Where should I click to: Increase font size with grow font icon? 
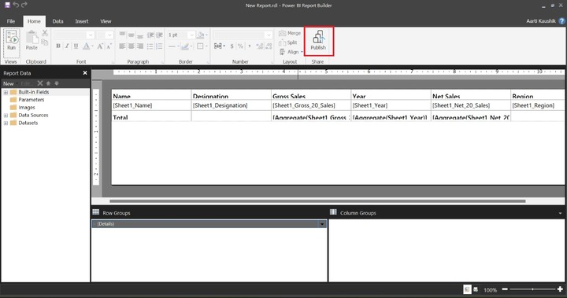(100, 46)
